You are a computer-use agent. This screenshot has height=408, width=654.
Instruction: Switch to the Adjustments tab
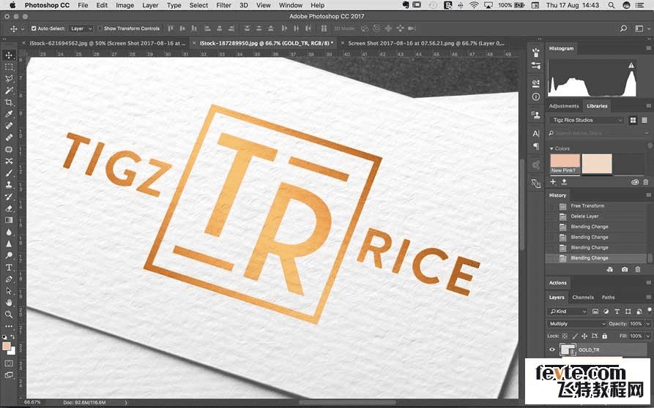pyautogui.click(x=564, y=106)
